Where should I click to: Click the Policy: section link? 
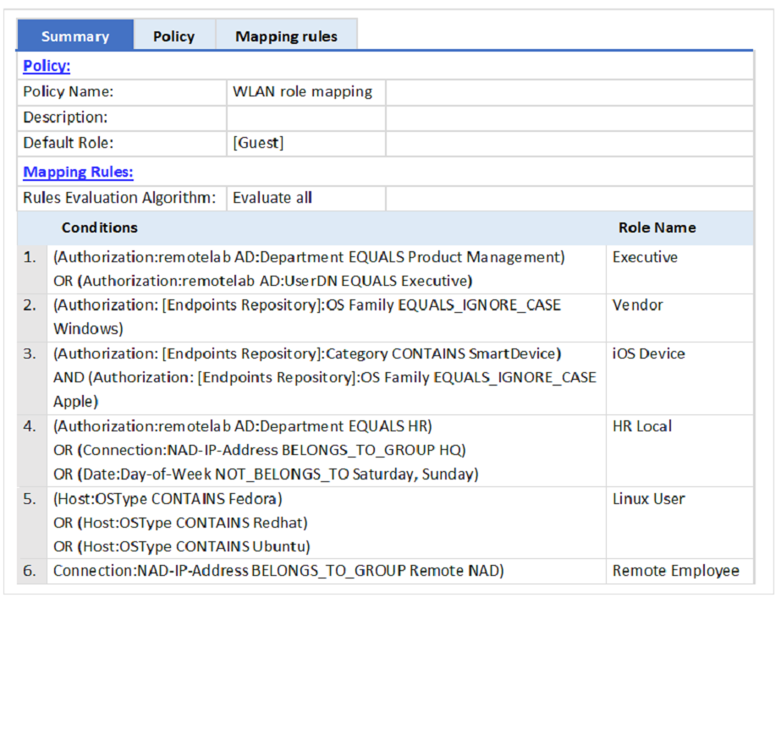[x=47, y=66]
